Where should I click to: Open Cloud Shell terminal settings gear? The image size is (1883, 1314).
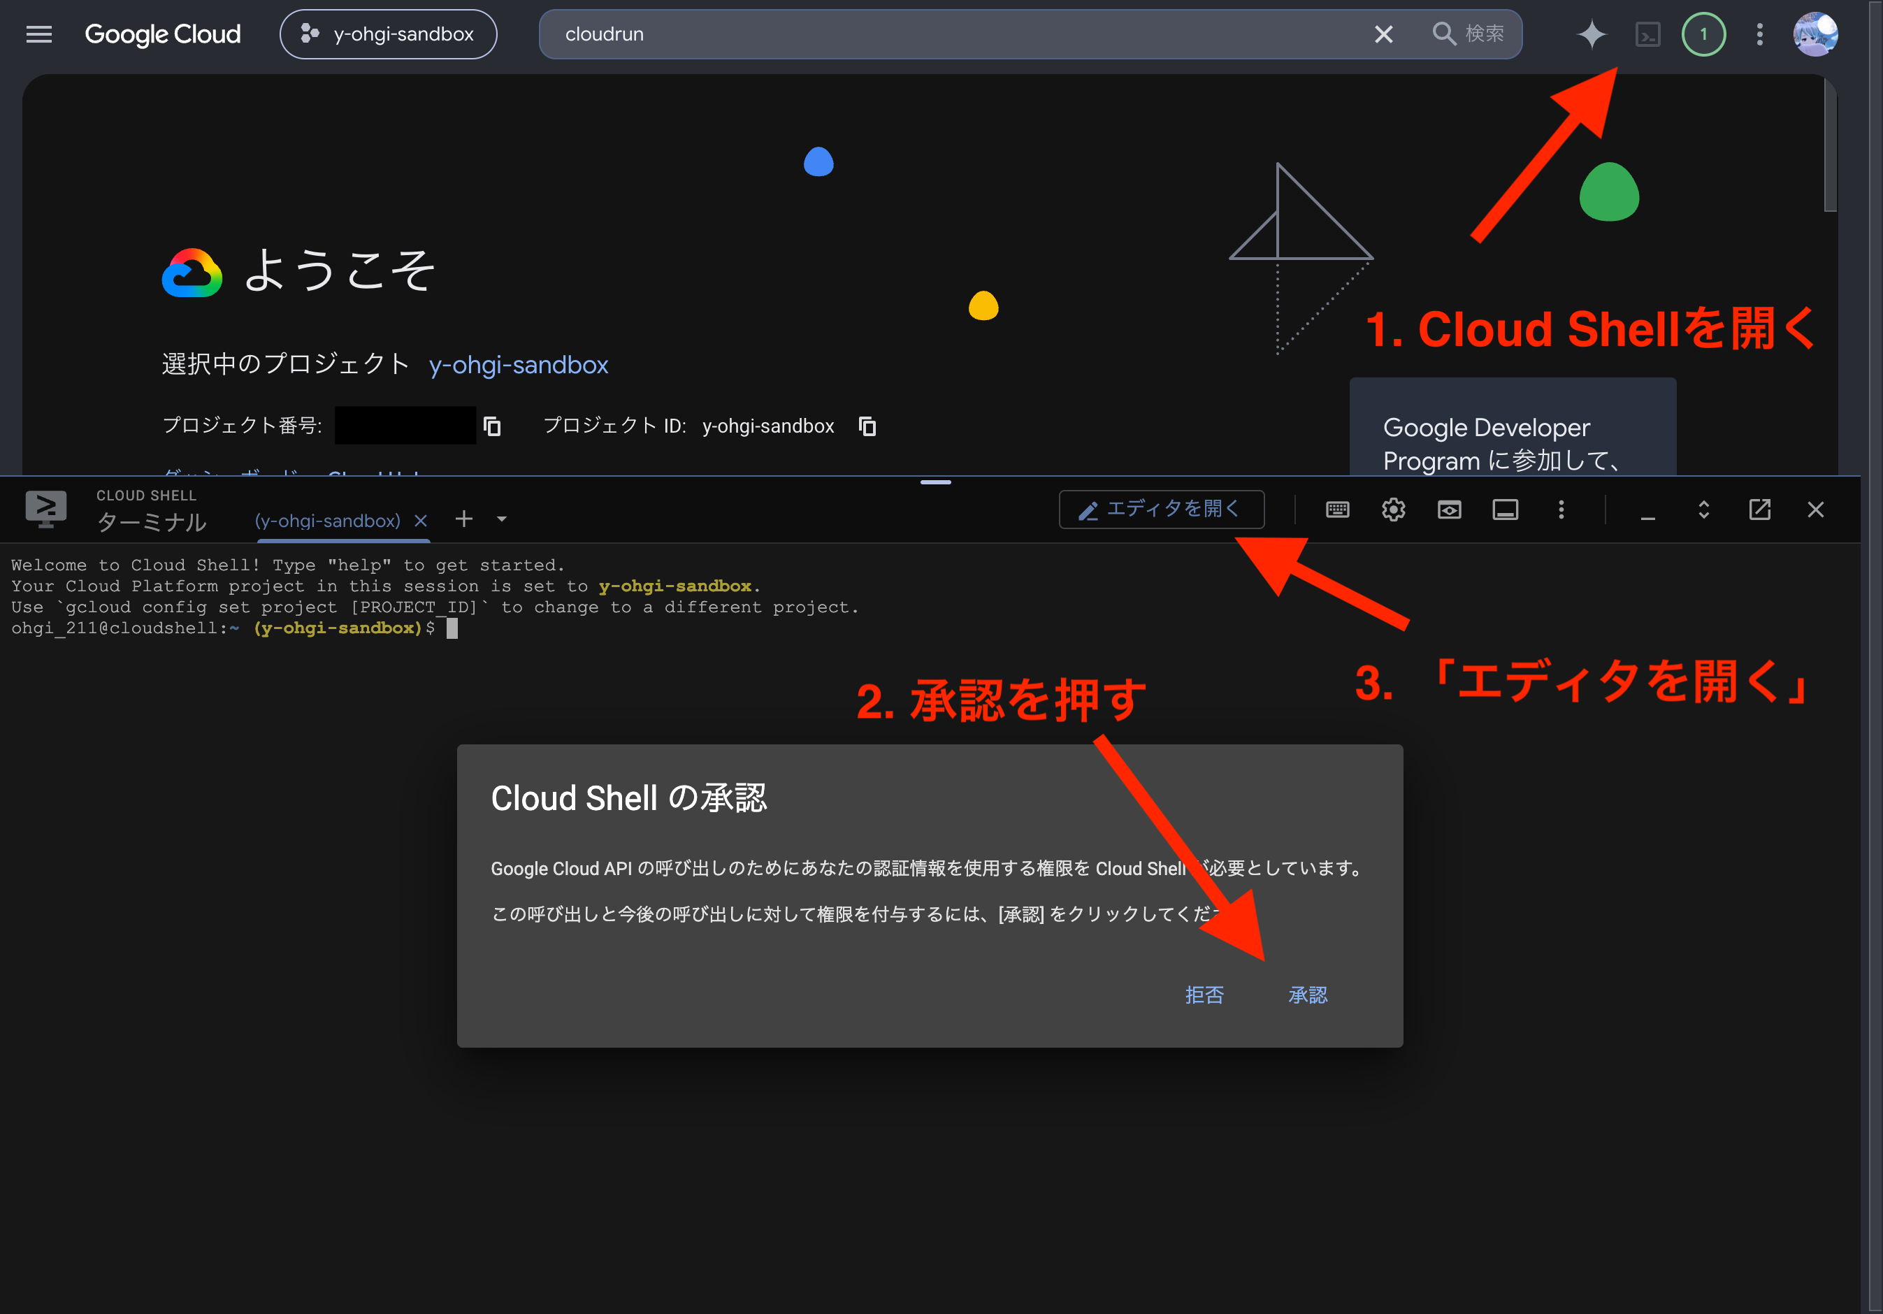[x=1394, y=510]
